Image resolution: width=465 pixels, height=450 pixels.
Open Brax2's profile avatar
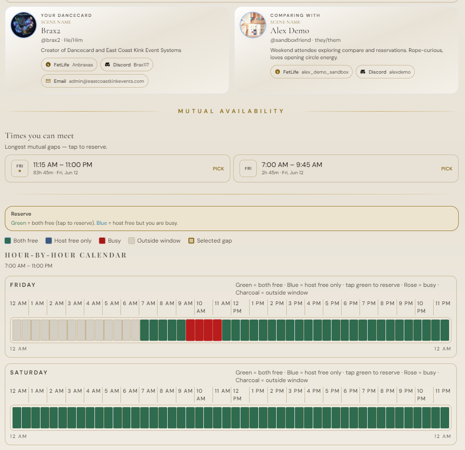click(24, 25)
